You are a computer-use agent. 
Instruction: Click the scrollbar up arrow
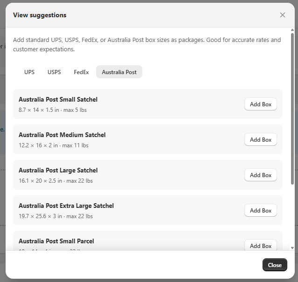click(x=292, y=31)
